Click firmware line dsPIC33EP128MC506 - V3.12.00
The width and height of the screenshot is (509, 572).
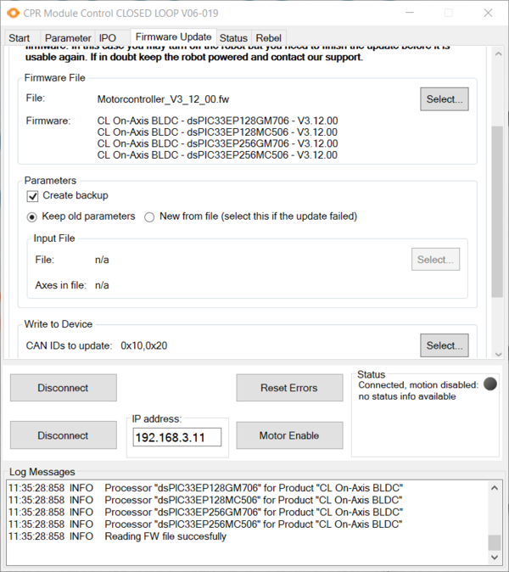tap(217, 132)
